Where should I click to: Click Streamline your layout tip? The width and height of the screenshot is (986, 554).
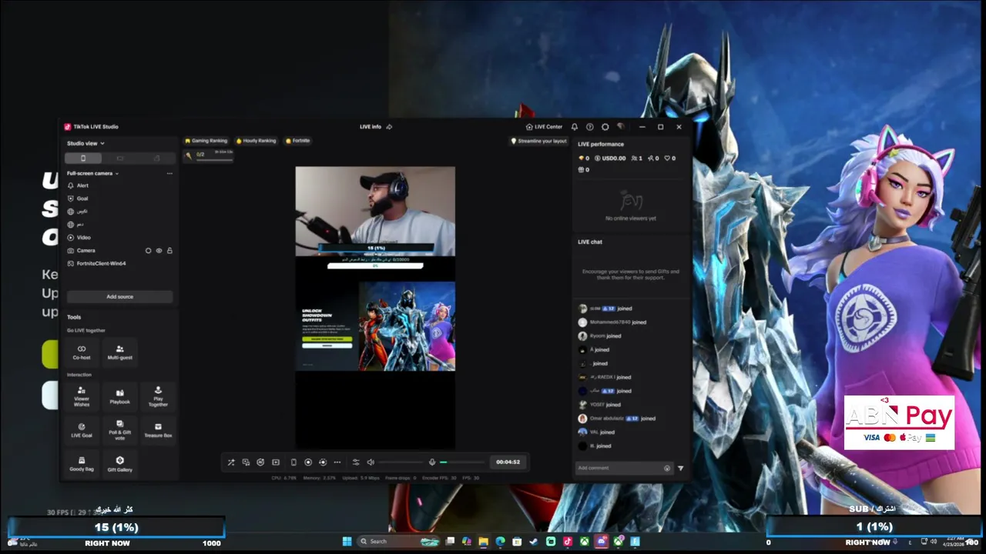pos(538,141)
